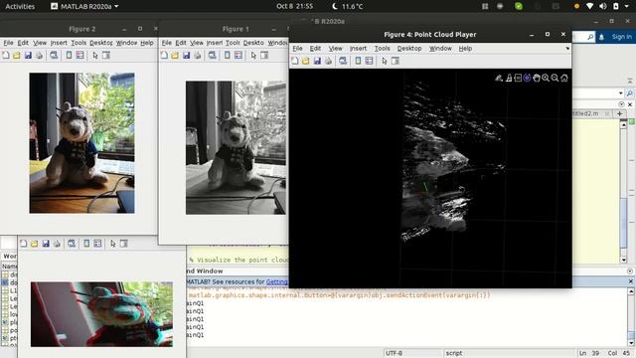
Task: Open Tools menu in Figure 4 window
Action: pyautogui.click(x=382, y=49)
